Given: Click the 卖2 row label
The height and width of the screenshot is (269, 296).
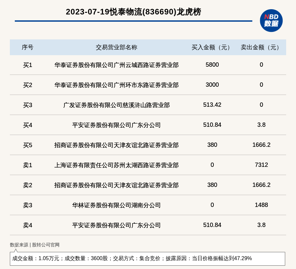Looking at the screenshot, I should coord(28,185).
